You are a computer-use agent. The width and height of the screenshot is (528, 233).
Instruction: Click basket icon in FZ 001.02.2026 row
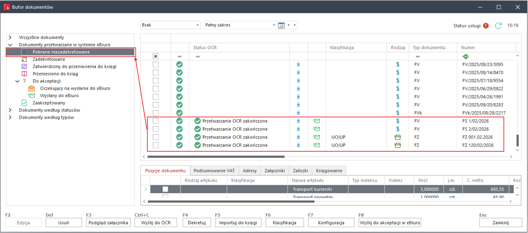[397, 137]
